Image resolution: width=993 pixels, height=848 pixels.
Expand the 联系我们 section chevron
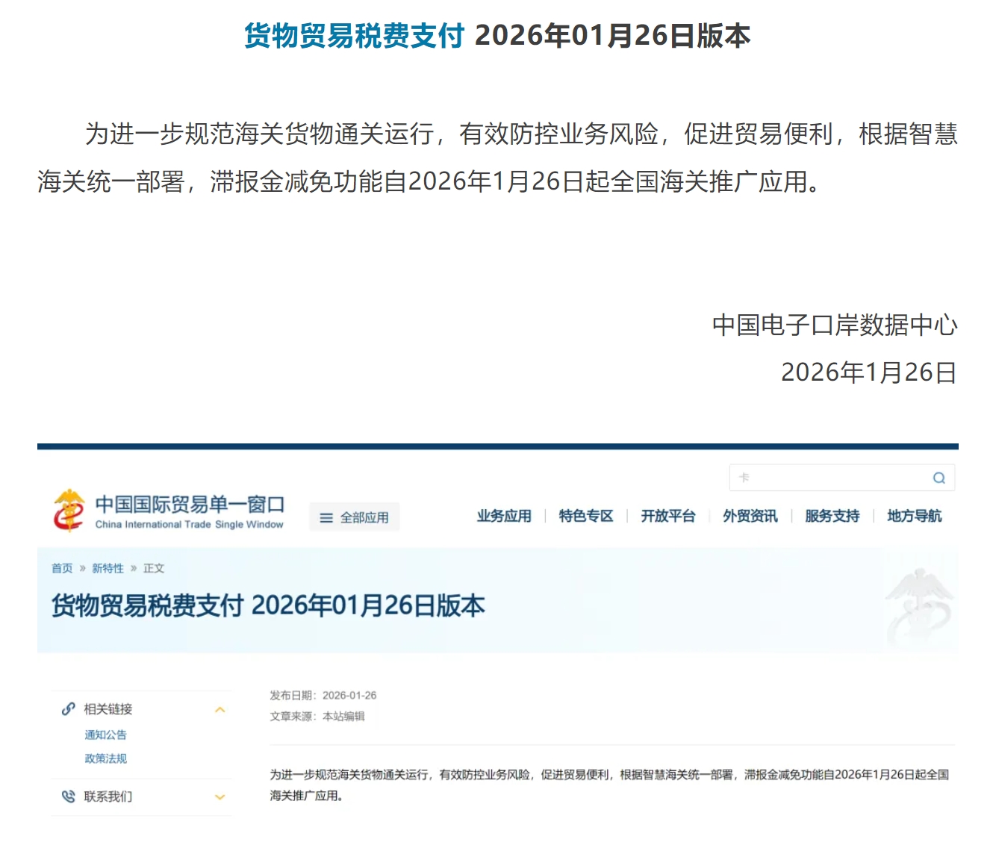pyautogui.click(x=220, y=796)
